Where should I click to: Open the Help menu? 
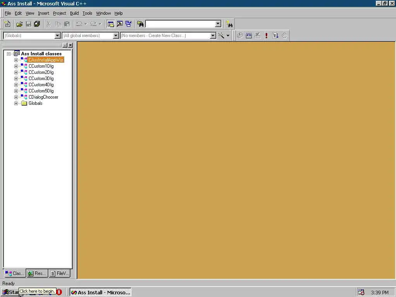click(118, 13)
